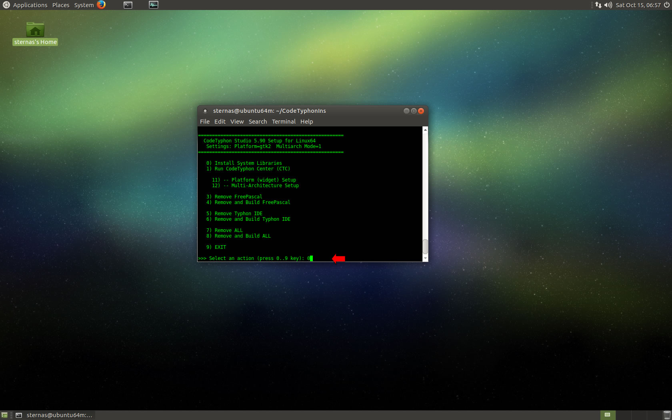Open the terminal Edit menu
672x420 pixels.
click(x=220, y=122)
